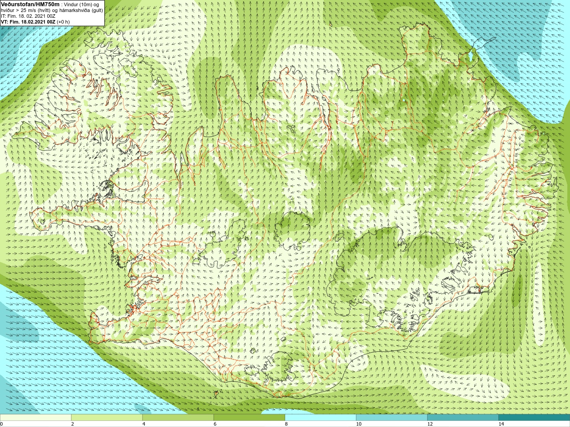
Task: Click the medium green 4–6 legend swatch
Action: (x=178, y=418)
